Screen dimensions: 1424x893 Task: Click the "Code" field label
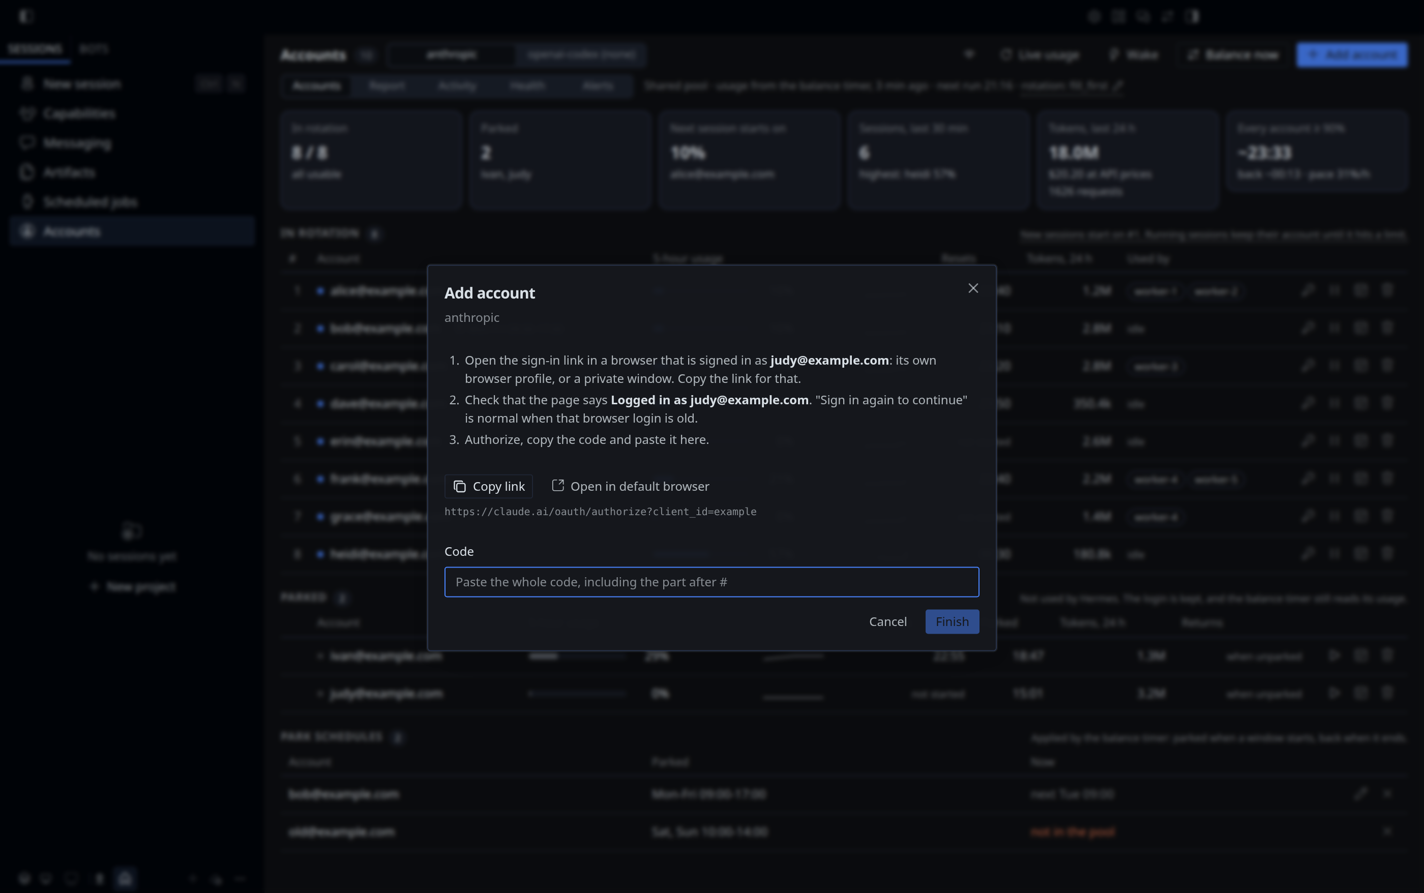(459, 551)
